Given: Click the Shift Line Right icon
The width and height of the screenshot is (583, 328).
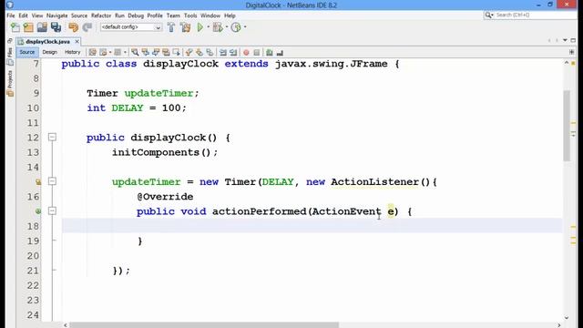Looking at the screenshot, I should 233,53.
